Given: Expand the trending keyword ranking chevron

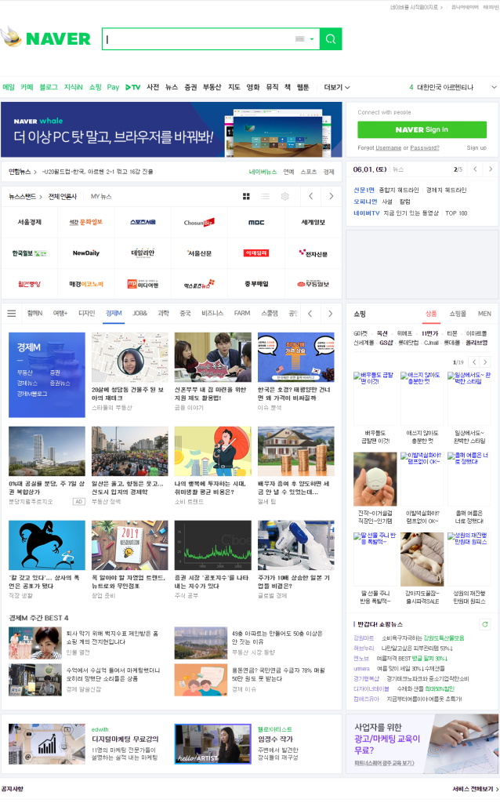Looking at the screenshot, I should (x=494, y=87).
